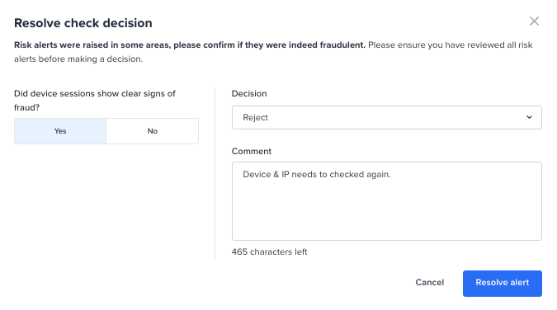The width and height of the screenshot is (557, 310).
Task: Click the 465 characters left counter
Action: click(269, 251)
